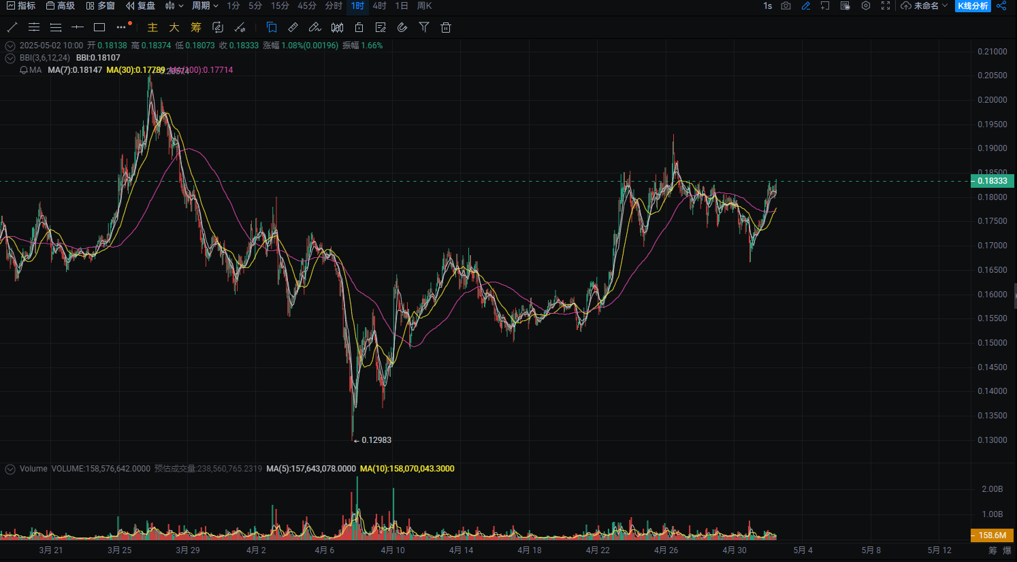Switch to the 周K timeframe
The image size is (1017, 562).
click(424, 5)
